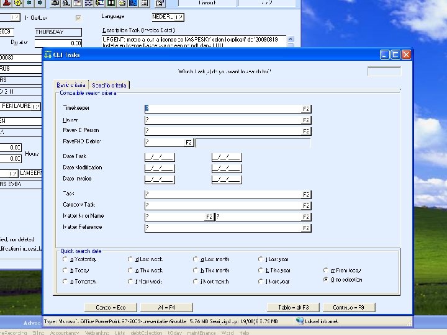Choose This week quick search date

(x=130, y=270)
